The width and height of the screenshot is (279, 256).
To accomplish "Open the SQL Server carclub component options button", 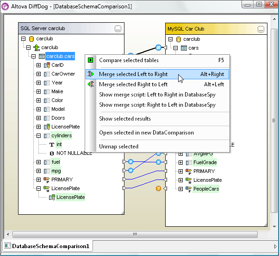I will tap(118, 29).
